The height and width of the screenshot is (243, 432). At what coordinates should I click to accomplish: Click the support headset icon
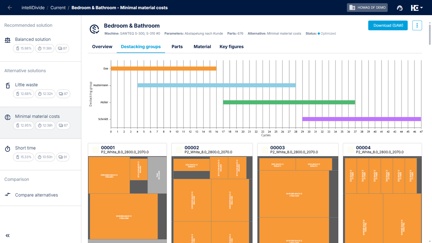[400, 8]
